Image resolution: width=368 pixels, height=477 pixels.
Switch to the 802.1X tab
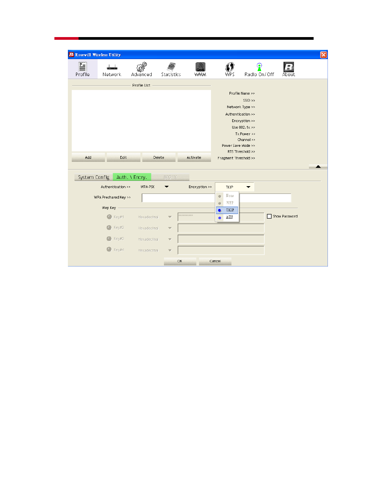click(x=170, y=177)
